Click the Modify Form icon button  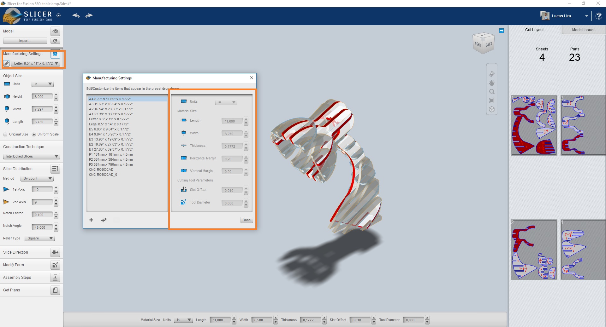click(x=55, y=265)
